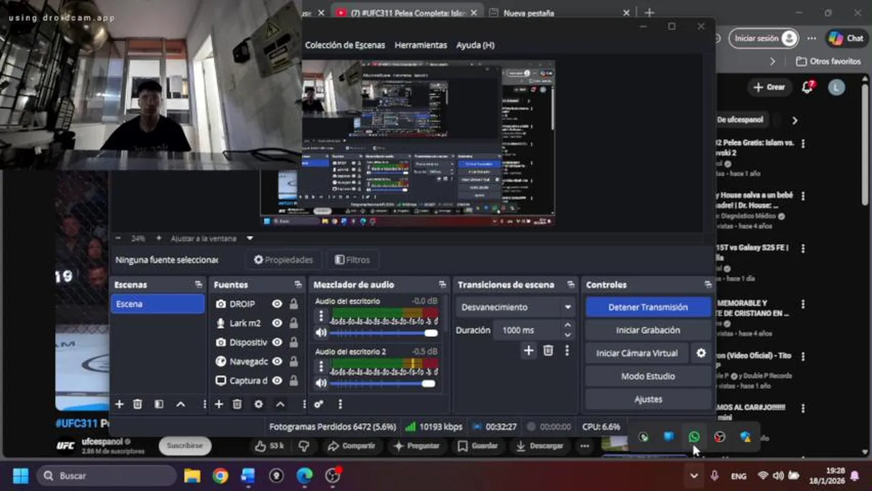Open audio mixer menu dots at panel bottom
This screenshot has height=491, width=872.
340,404
